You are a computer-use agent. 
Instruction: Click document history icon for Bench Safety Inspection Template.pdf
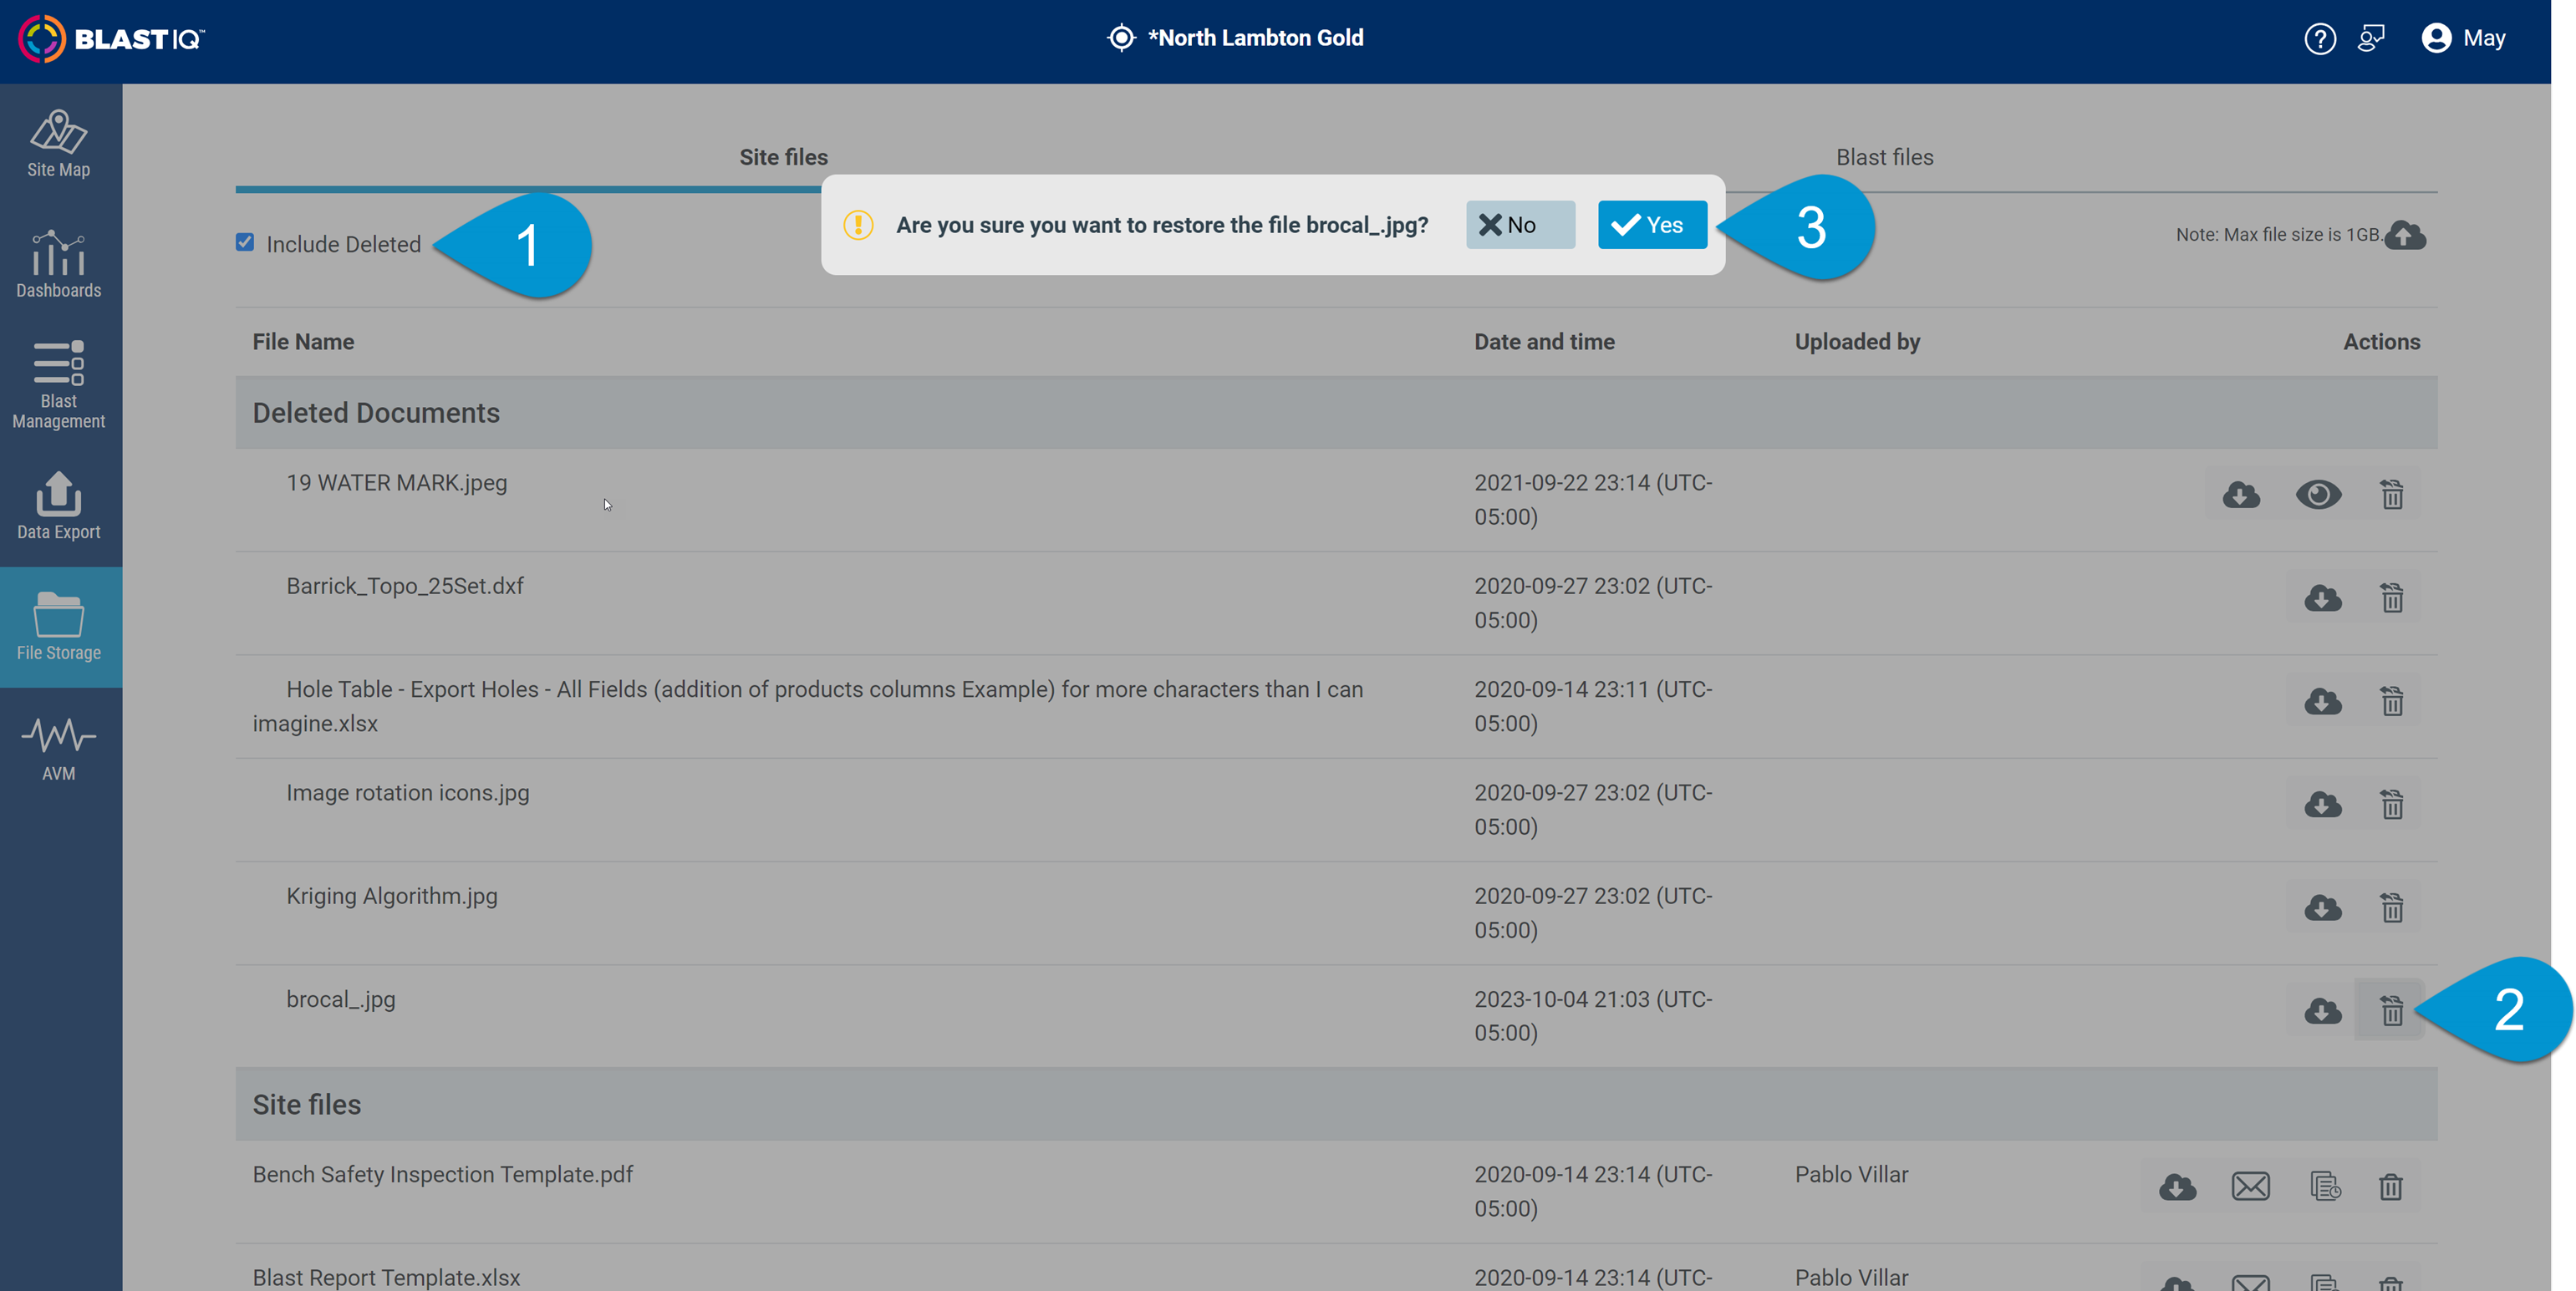(2325, 1187)
